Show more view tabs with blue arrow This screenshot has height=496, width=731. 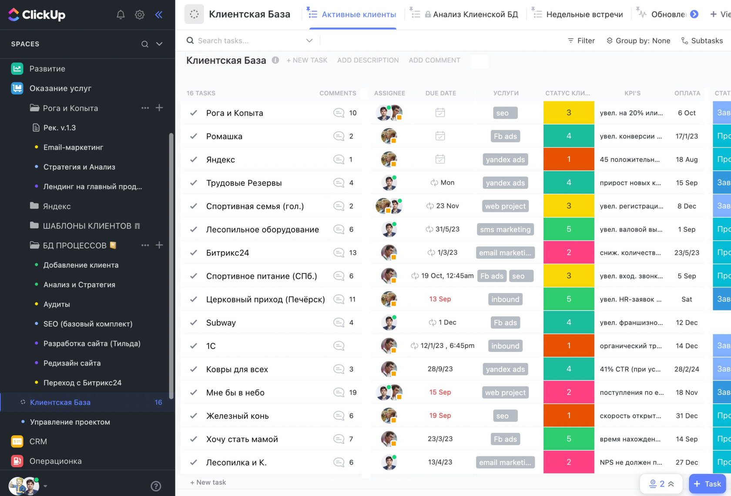pyautogui.click(x=694, y=14)
